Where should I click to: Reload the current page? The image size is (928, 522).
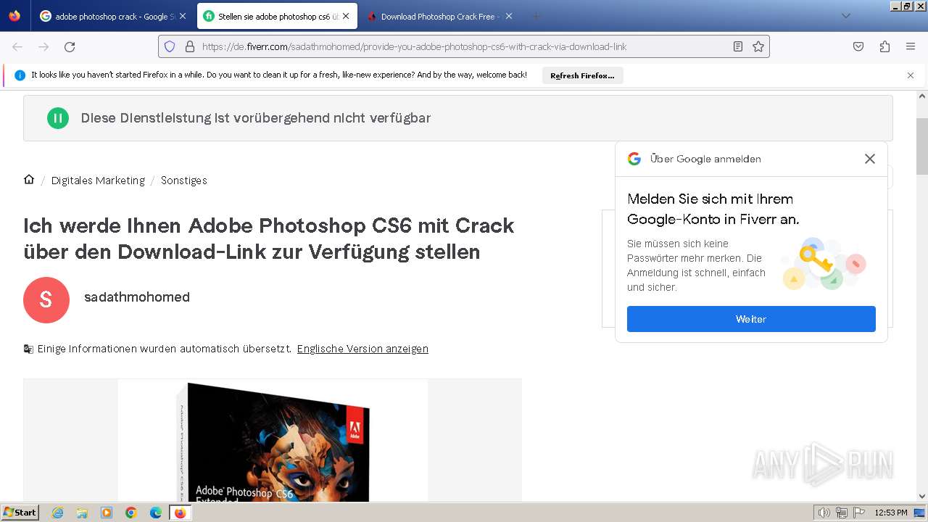click(70, 46)
